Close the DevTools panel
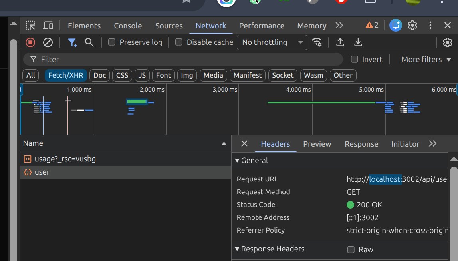 pos(448,26)
